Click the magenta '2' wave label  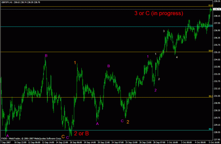point(156,90)
